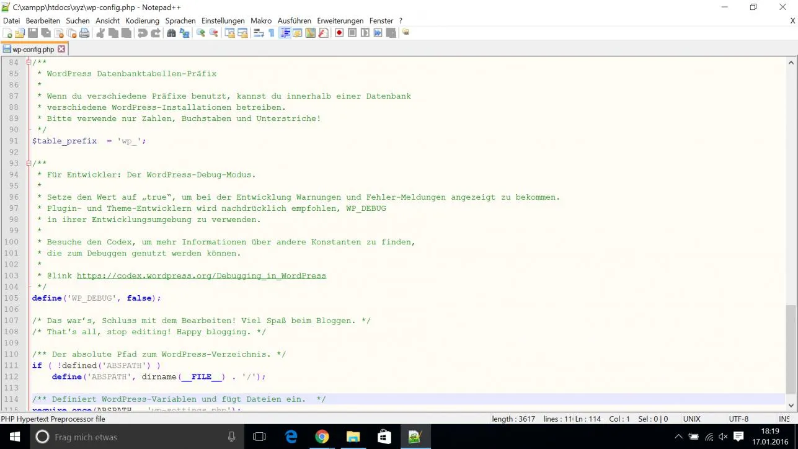
Task: Click the Cut scissors icon
Action: [x=100, y=33]
